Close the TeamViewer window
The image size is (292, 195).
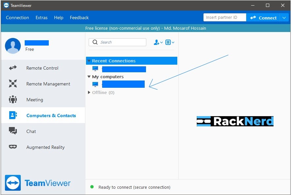coord(283,5)
